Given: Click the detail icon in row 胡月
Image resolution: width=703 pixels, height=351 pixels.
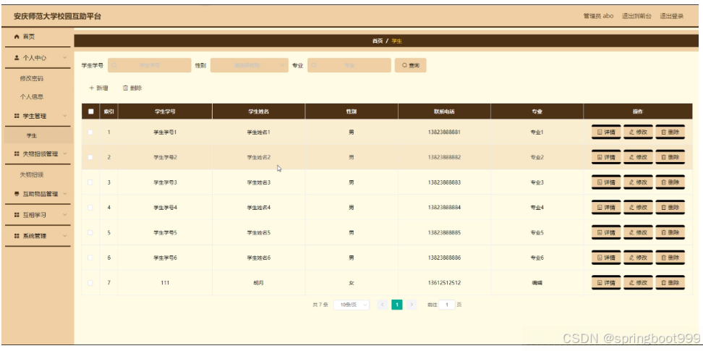Looking at the screenshot, I should [600, 283].
